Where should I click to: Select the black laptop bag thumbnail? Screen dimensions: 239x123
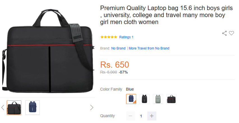point(14,108)
